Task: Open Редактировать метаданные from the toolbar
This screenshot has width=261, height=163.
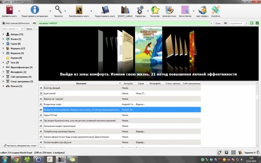Action: (35, 10)
